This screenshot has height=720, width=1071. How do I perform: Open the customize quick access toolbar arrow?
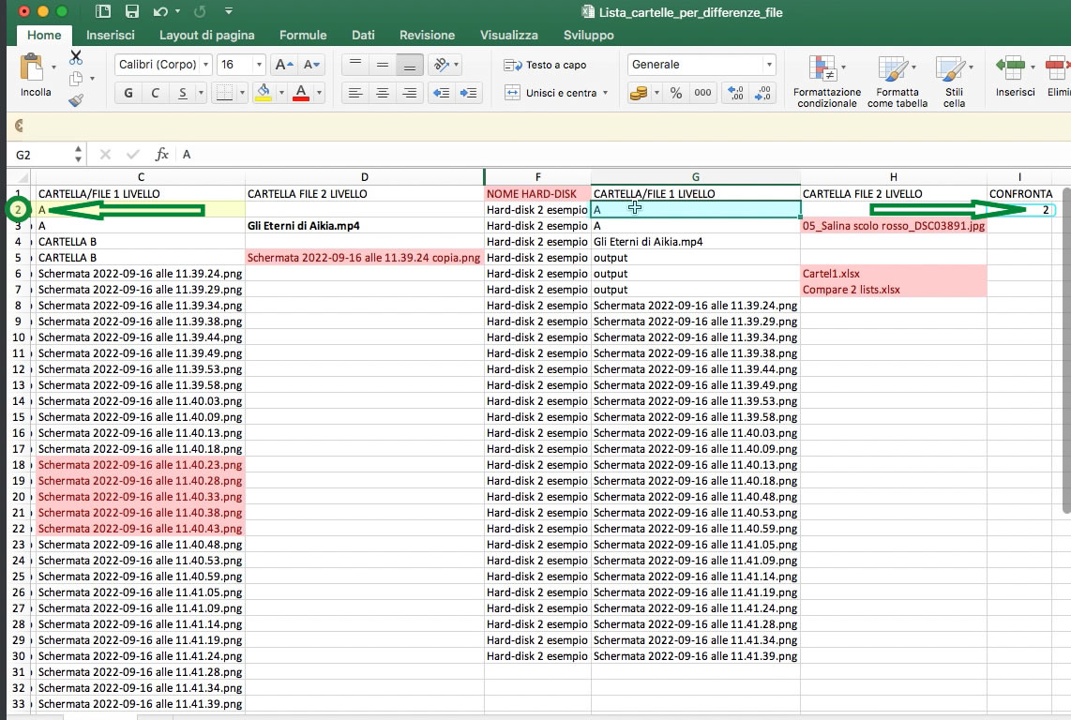click(229, 11)
